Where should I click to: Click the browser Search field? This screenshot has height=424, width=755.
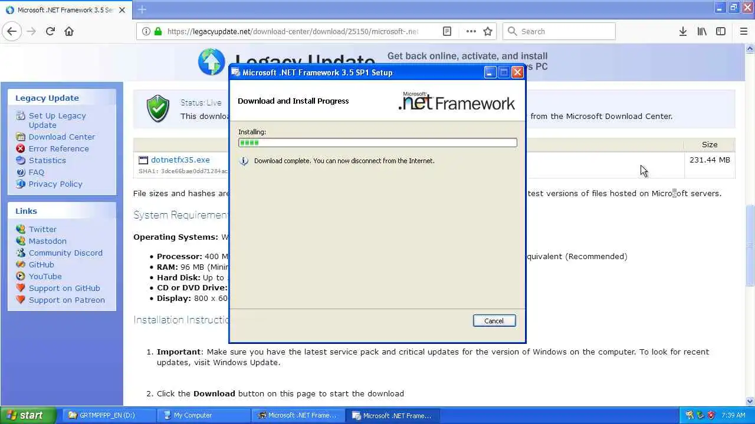click(559, 31)
